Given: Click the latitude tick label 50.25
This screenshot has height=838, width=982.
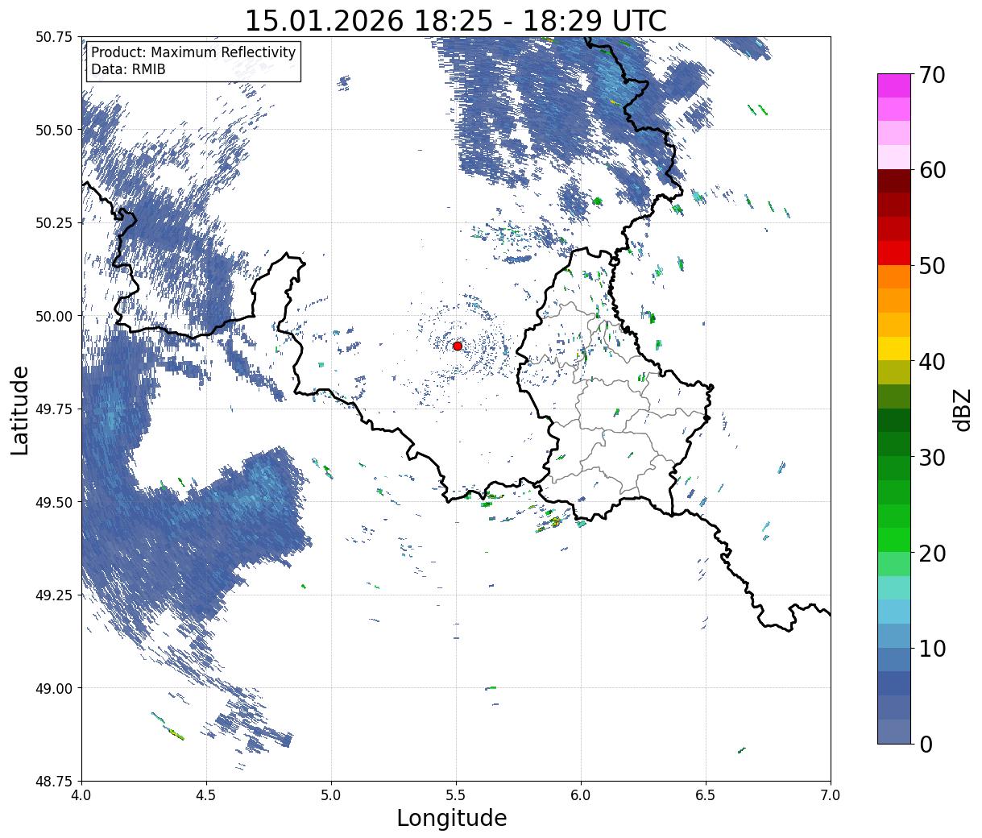Looking at the screenshot, I should point(54,223).
